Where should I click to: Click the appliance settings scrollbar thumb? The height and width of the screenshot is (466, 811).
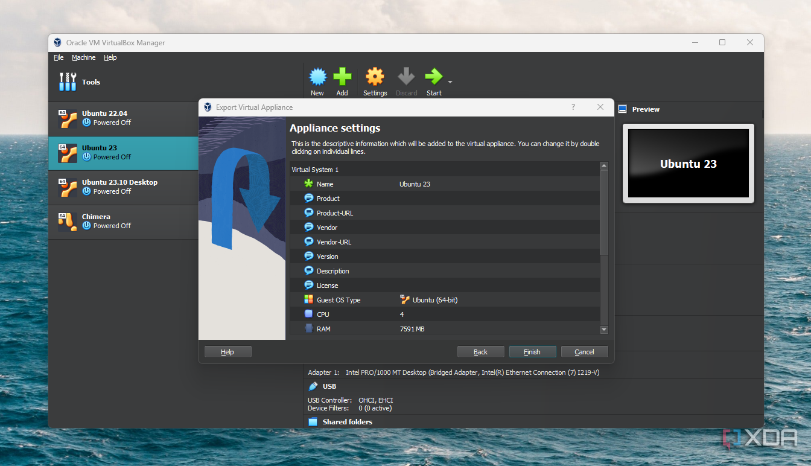point(604,212)
